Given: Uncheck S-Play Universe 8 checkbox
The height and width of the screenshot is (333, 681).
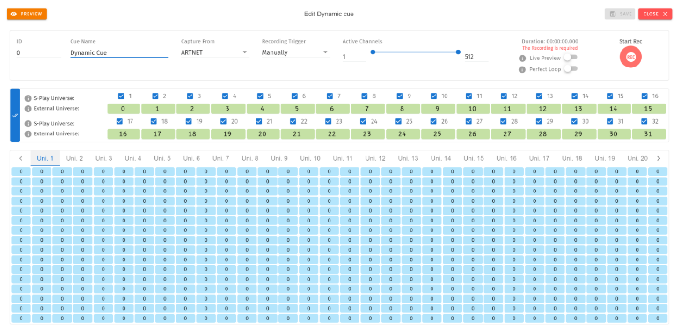Looking at the screenshot, I should coord(365,96).
